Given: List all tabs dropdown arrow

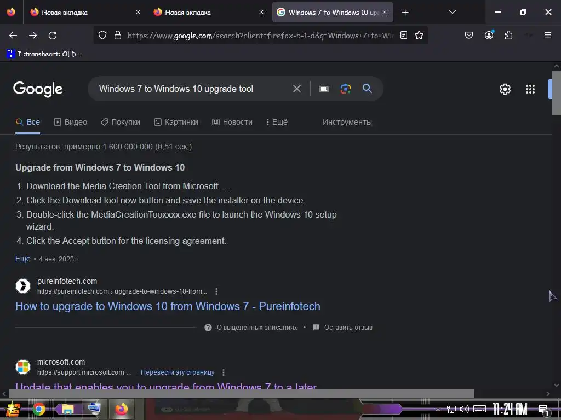Looking at the screenshot, I should pos(452,12).
